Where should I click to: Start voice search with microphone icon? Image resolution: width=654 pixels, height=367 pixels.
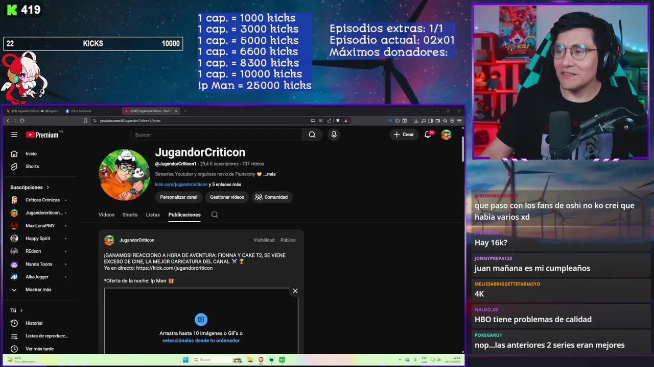334,135
